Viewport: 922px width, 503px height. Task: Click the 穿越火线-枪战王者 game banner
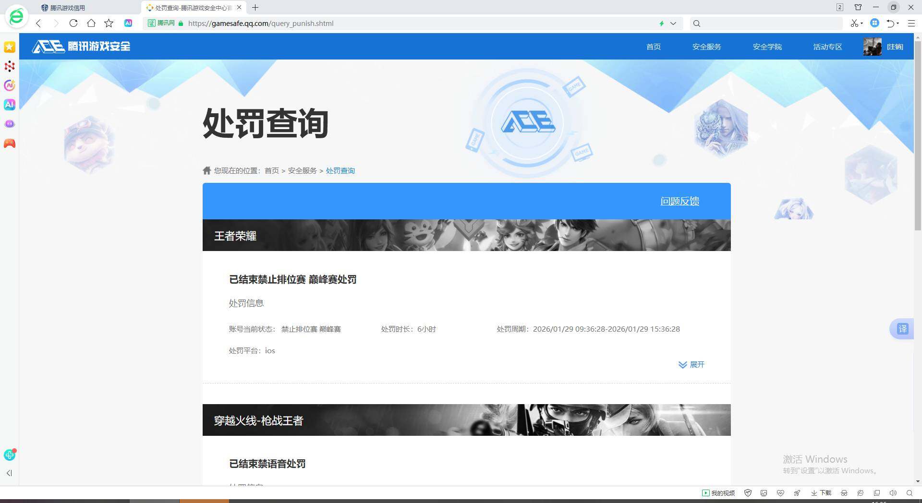[466, 420]
